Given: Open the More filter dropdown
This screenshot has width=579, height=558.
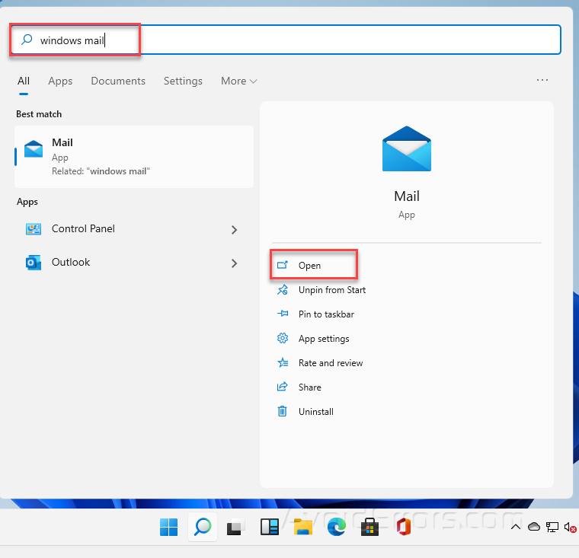Looking at the screenshot, I should 238,81.
